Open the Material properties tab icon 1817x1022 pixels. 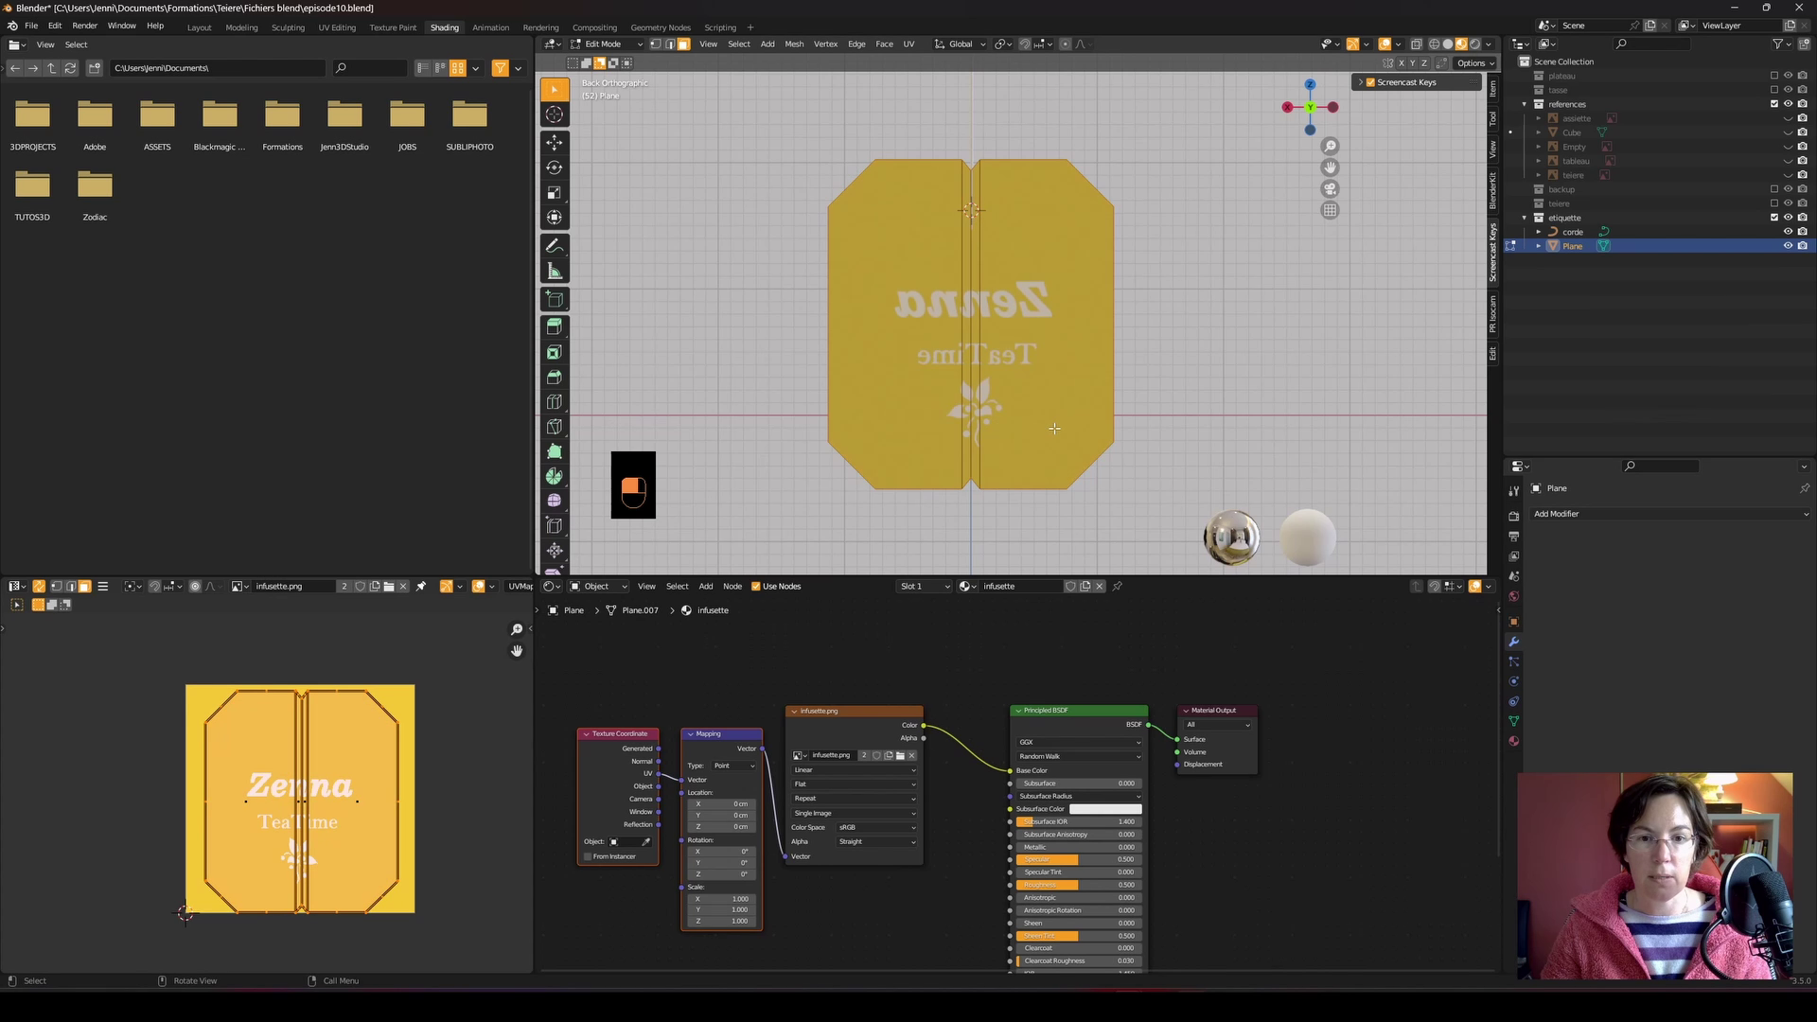pos(1513,741)
